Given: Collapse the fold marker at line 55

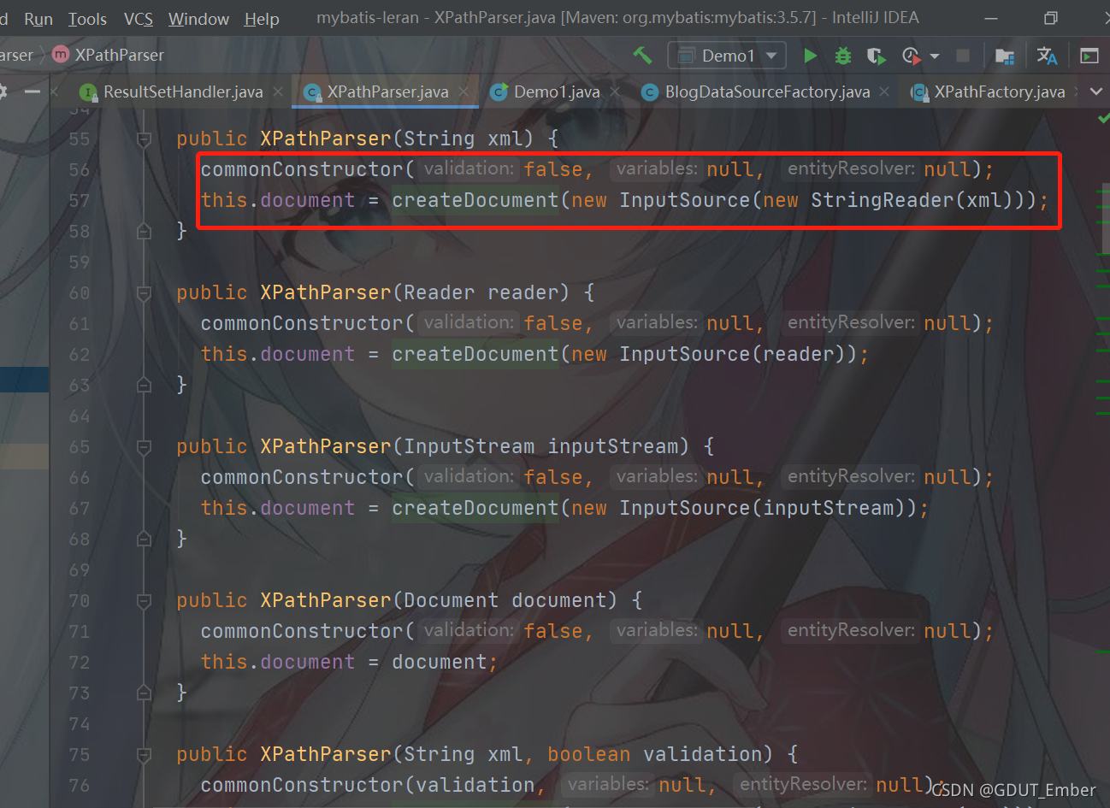Looking at the screenshot, I should point(144,139).
